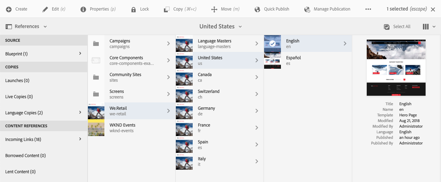
Task: Click the Move arrows icon
Action: click(214, 9)
